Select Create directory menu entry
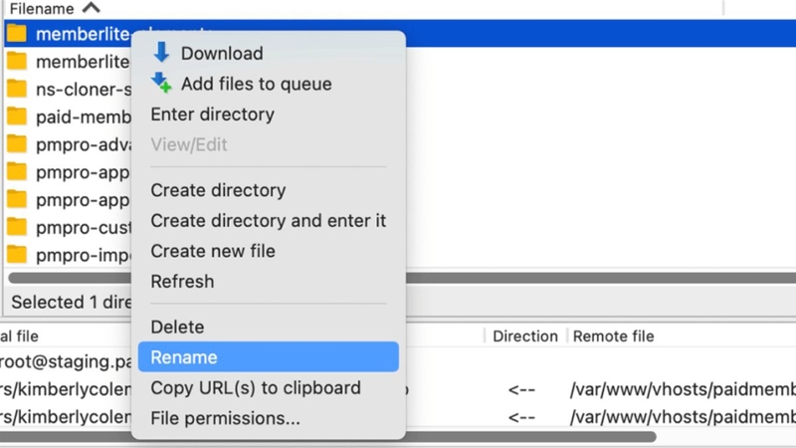 [x=218, y=190]
